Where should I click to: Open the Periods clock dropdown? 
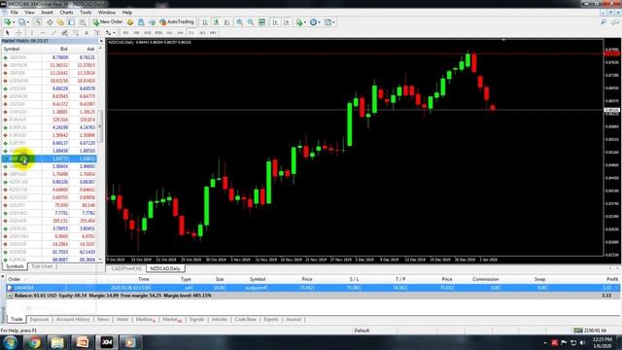(x=315, y=22)
